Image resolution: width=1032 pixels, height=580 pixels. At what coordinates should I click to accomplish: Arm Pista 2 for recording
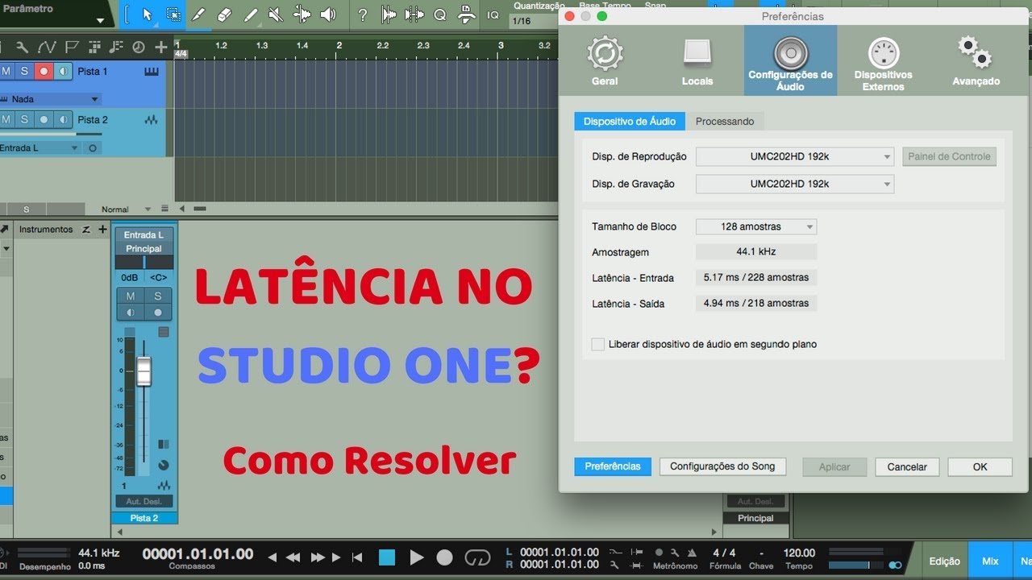click(44, 119)
